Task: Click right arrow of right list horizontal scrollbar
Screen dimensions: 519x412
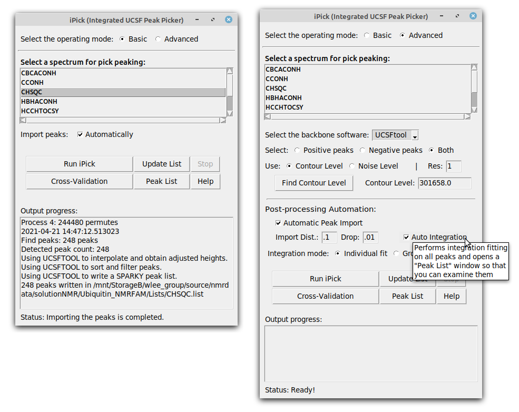Action: click(467, 117)
